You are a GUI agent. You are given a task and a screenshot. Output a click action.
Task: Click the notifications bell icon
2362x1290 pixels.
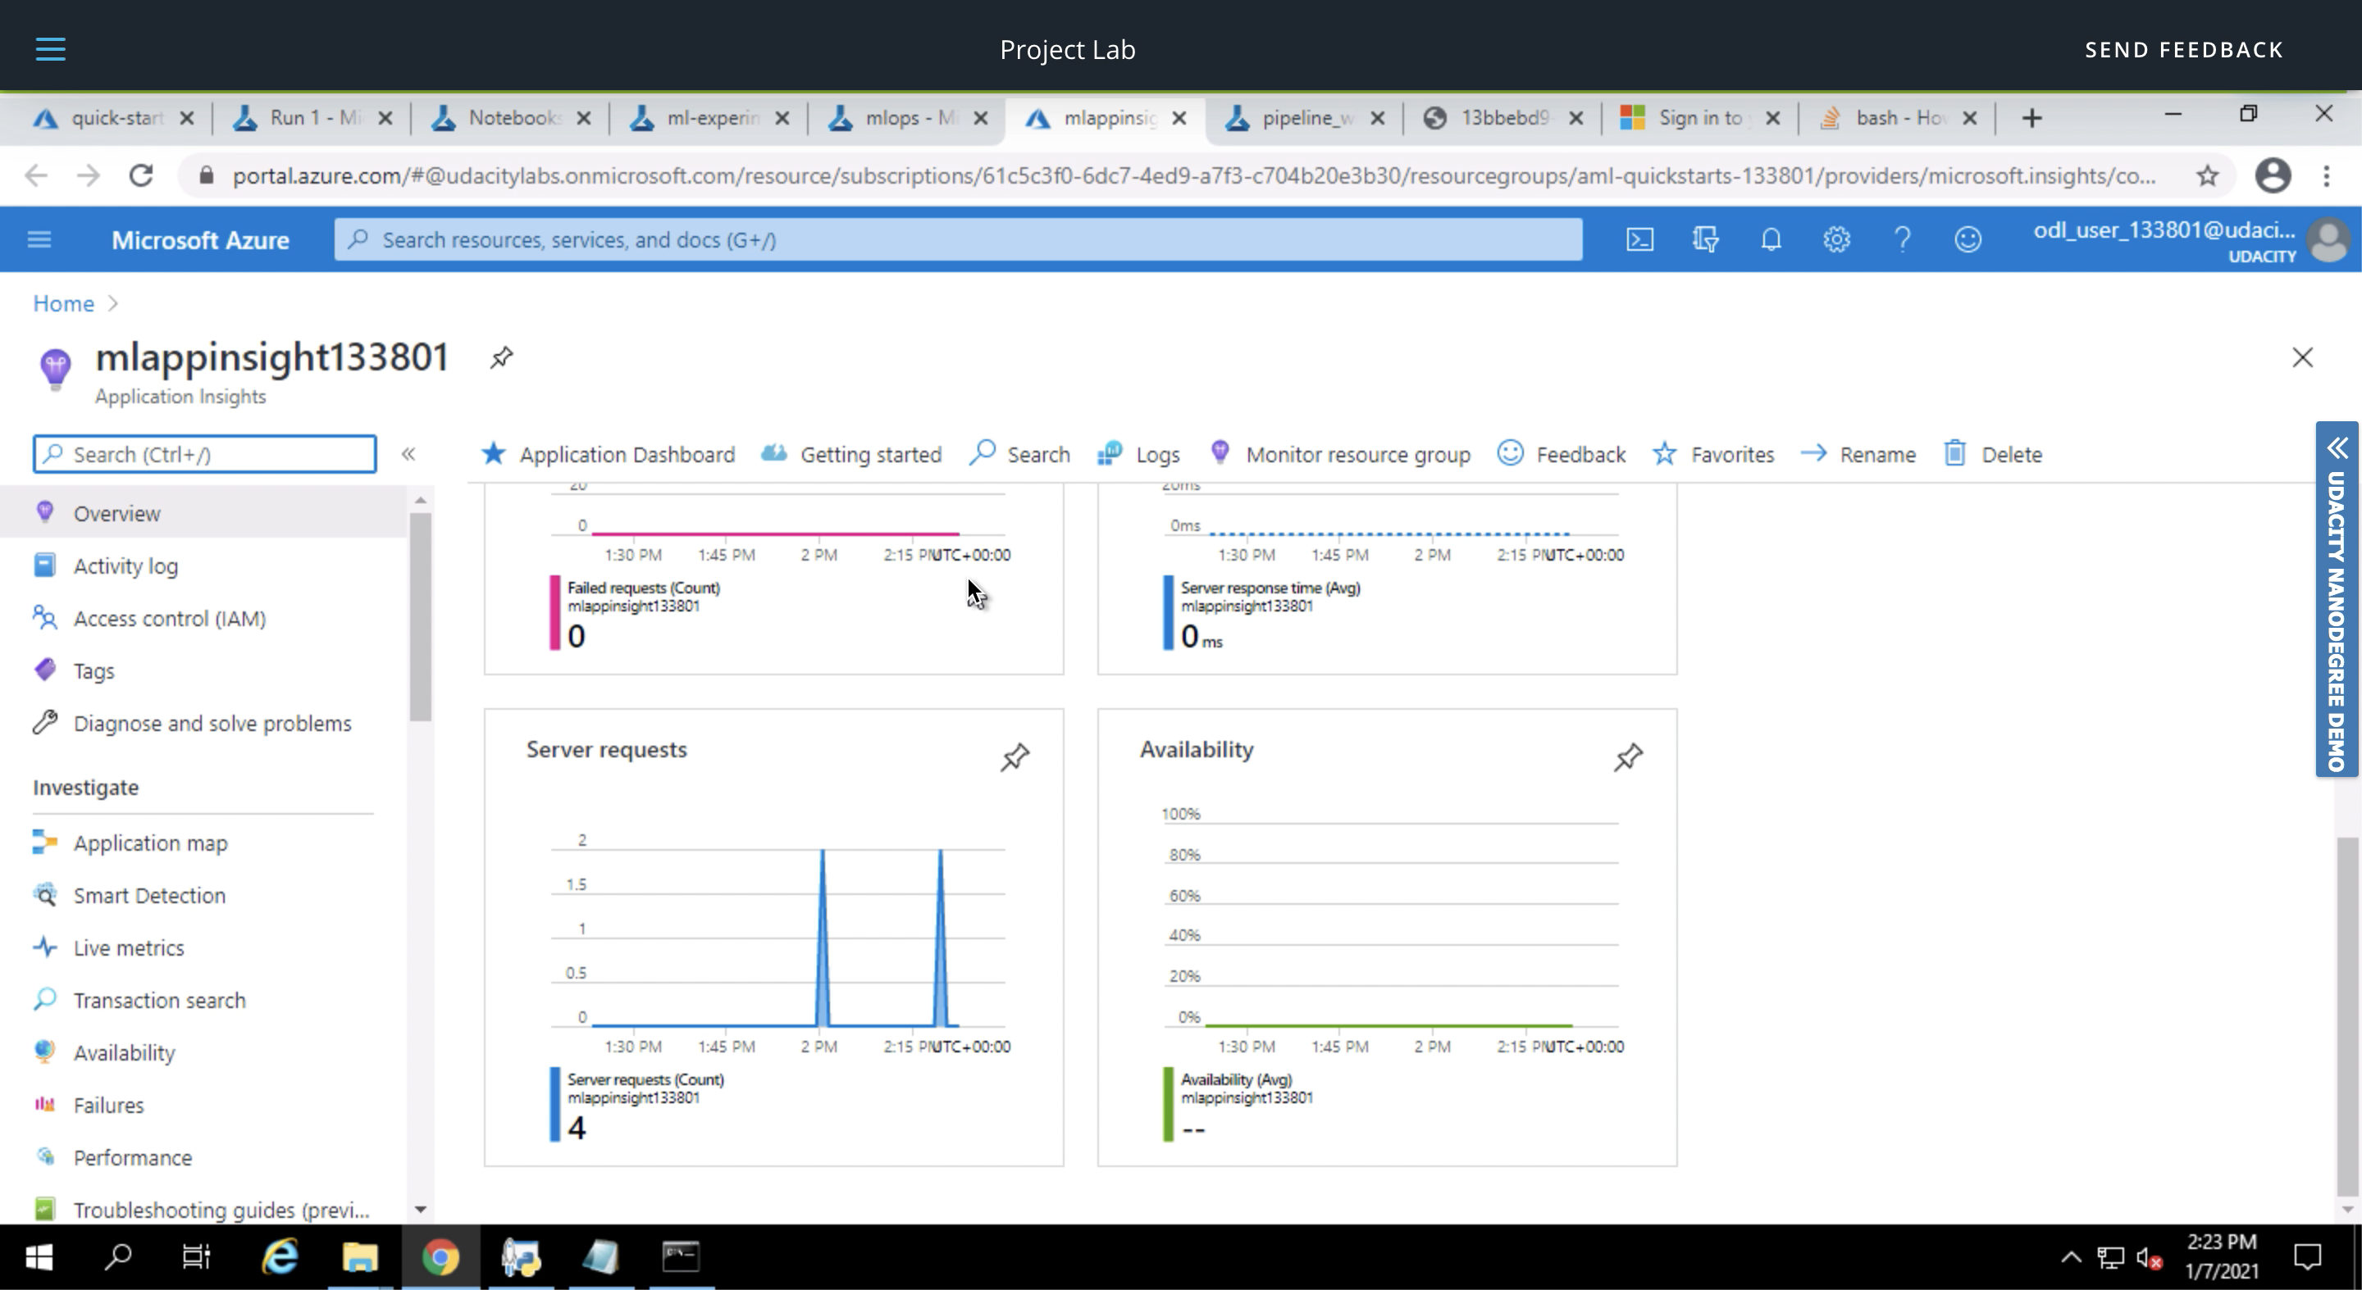(1771, 240)
